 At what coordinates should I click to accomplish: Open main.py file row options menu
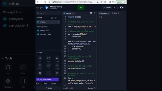pos(58,22)
